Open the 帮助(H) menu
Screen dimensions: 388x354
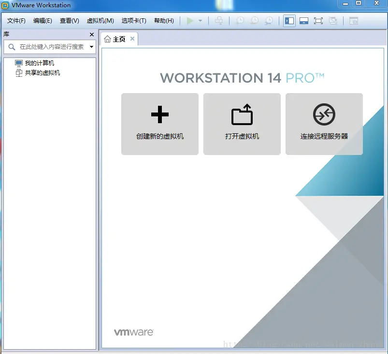tap(164, 21)
